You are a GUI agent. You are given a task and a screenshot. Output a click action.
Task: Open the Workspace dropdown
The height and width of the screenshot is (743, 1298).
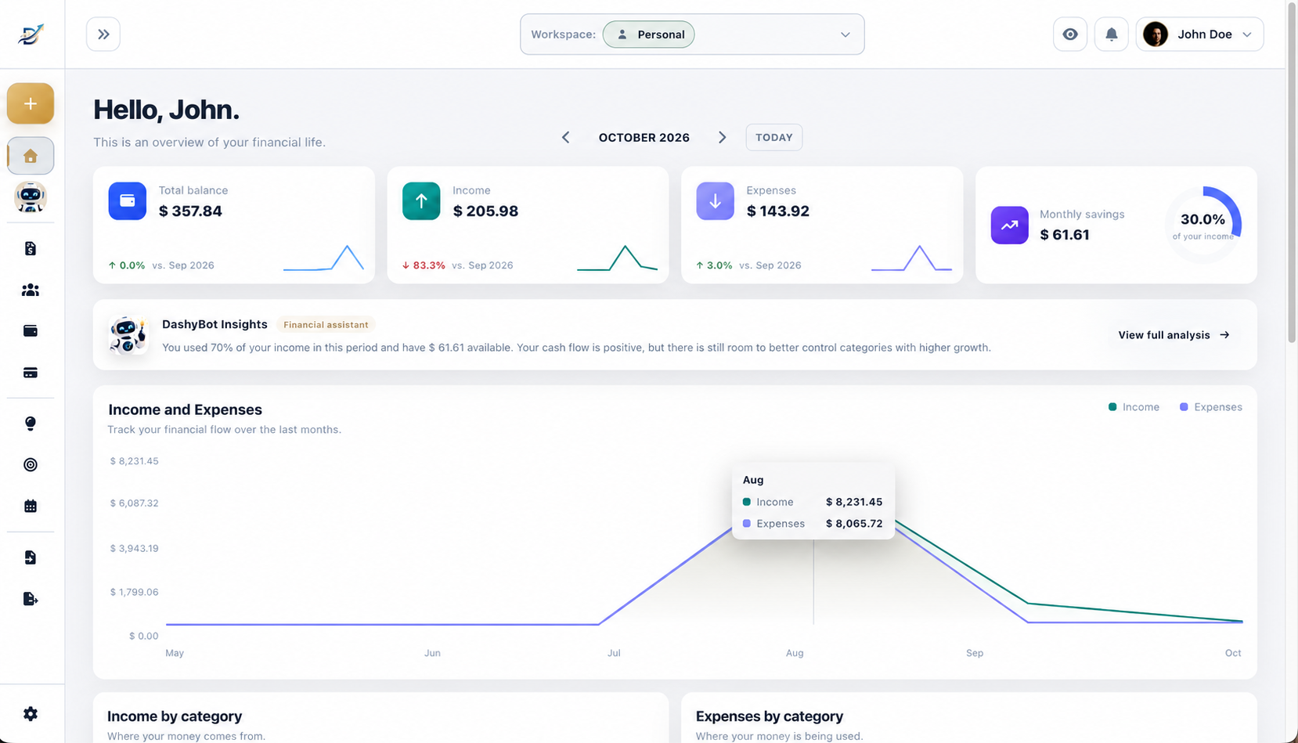click(692, 34)
